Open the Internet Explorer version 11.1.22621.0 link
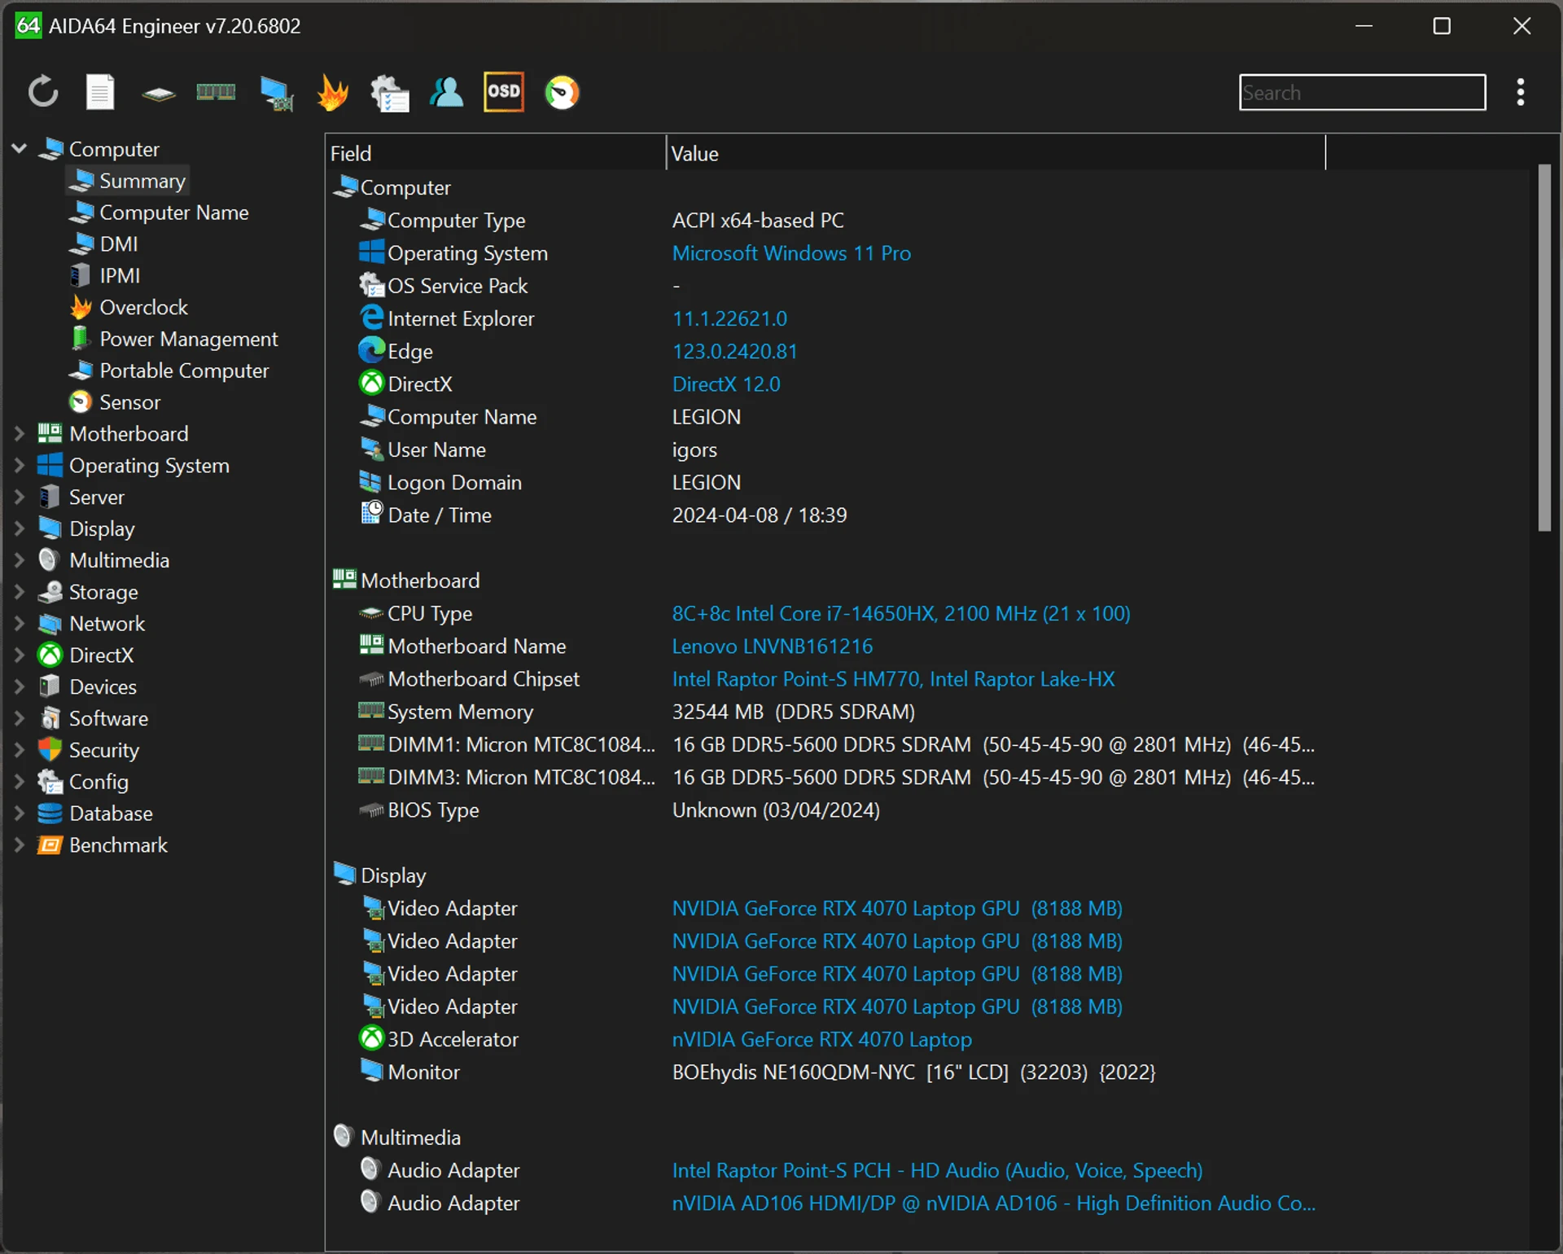This screenshot has width=1563, height=1254. [729, 319]
